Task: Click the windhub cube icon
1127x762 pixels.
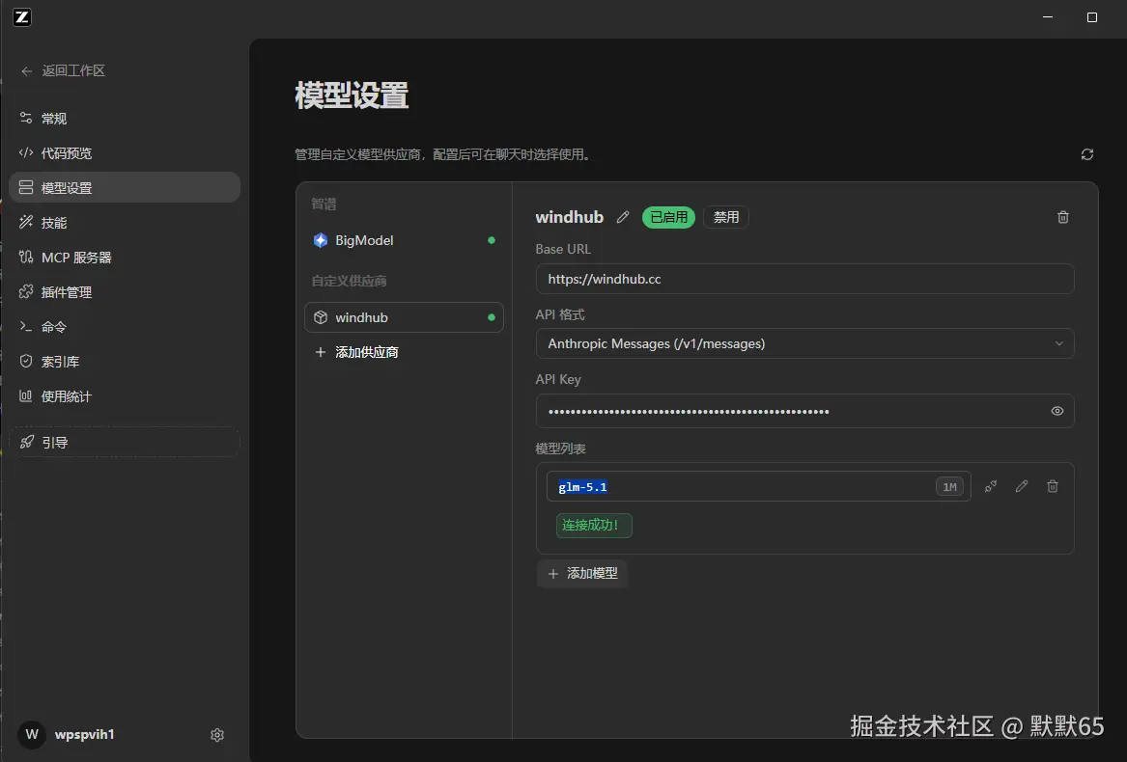Action: coord(321,317)
